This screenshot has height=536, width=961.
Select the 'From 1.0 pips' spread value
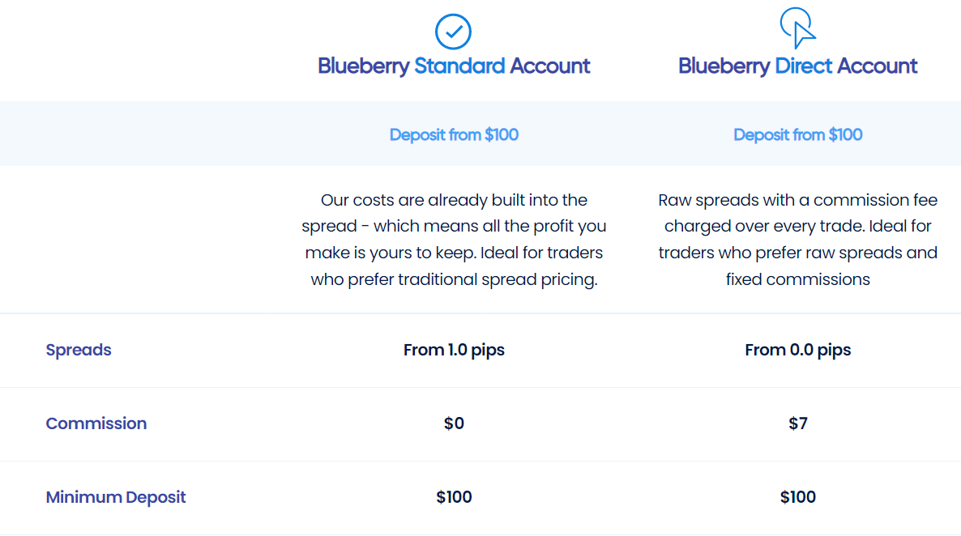(454, 350)
